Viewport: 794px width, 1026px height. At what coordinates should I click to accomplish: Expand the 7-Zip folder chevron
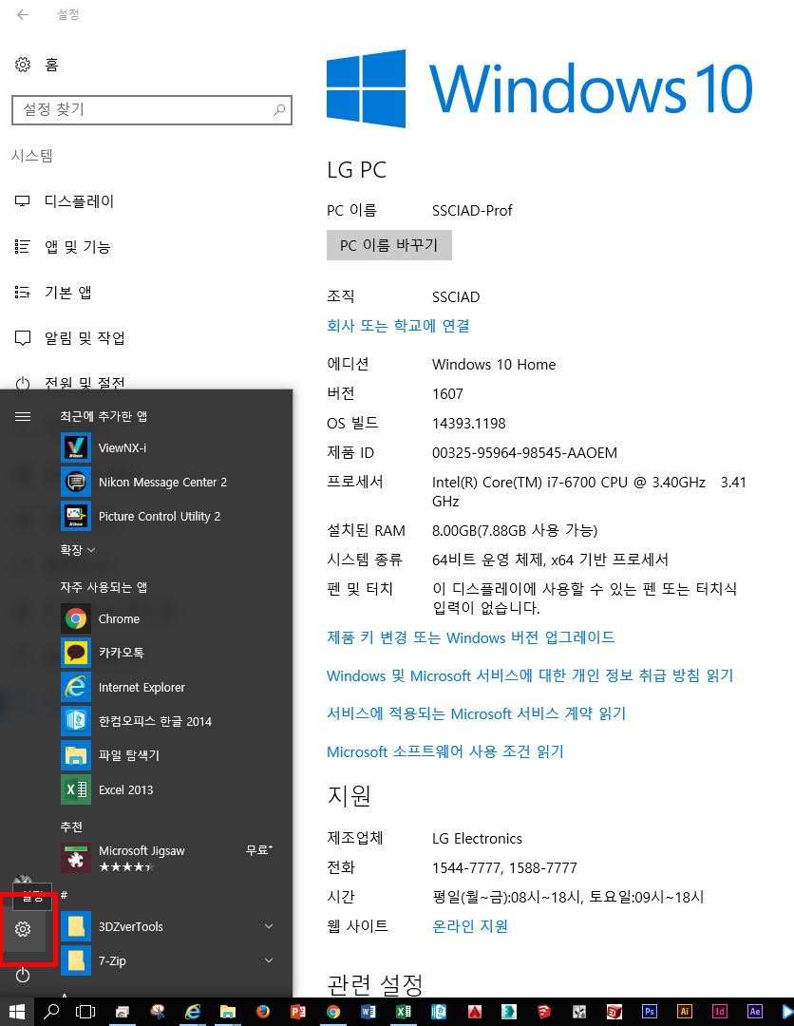pyautogui.click(x=269, y=960)
